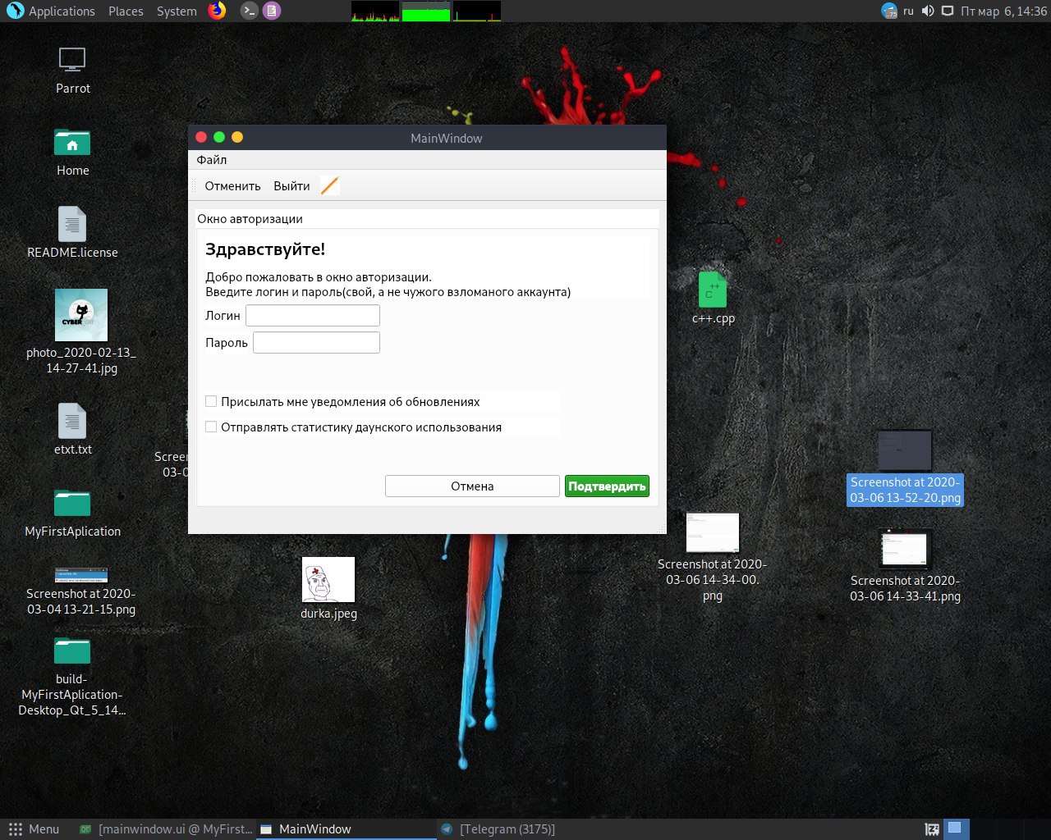This screenshot has height=840, width=1051.
Task: Enable update notifications checkbox
Action: [x=211, y=401]
